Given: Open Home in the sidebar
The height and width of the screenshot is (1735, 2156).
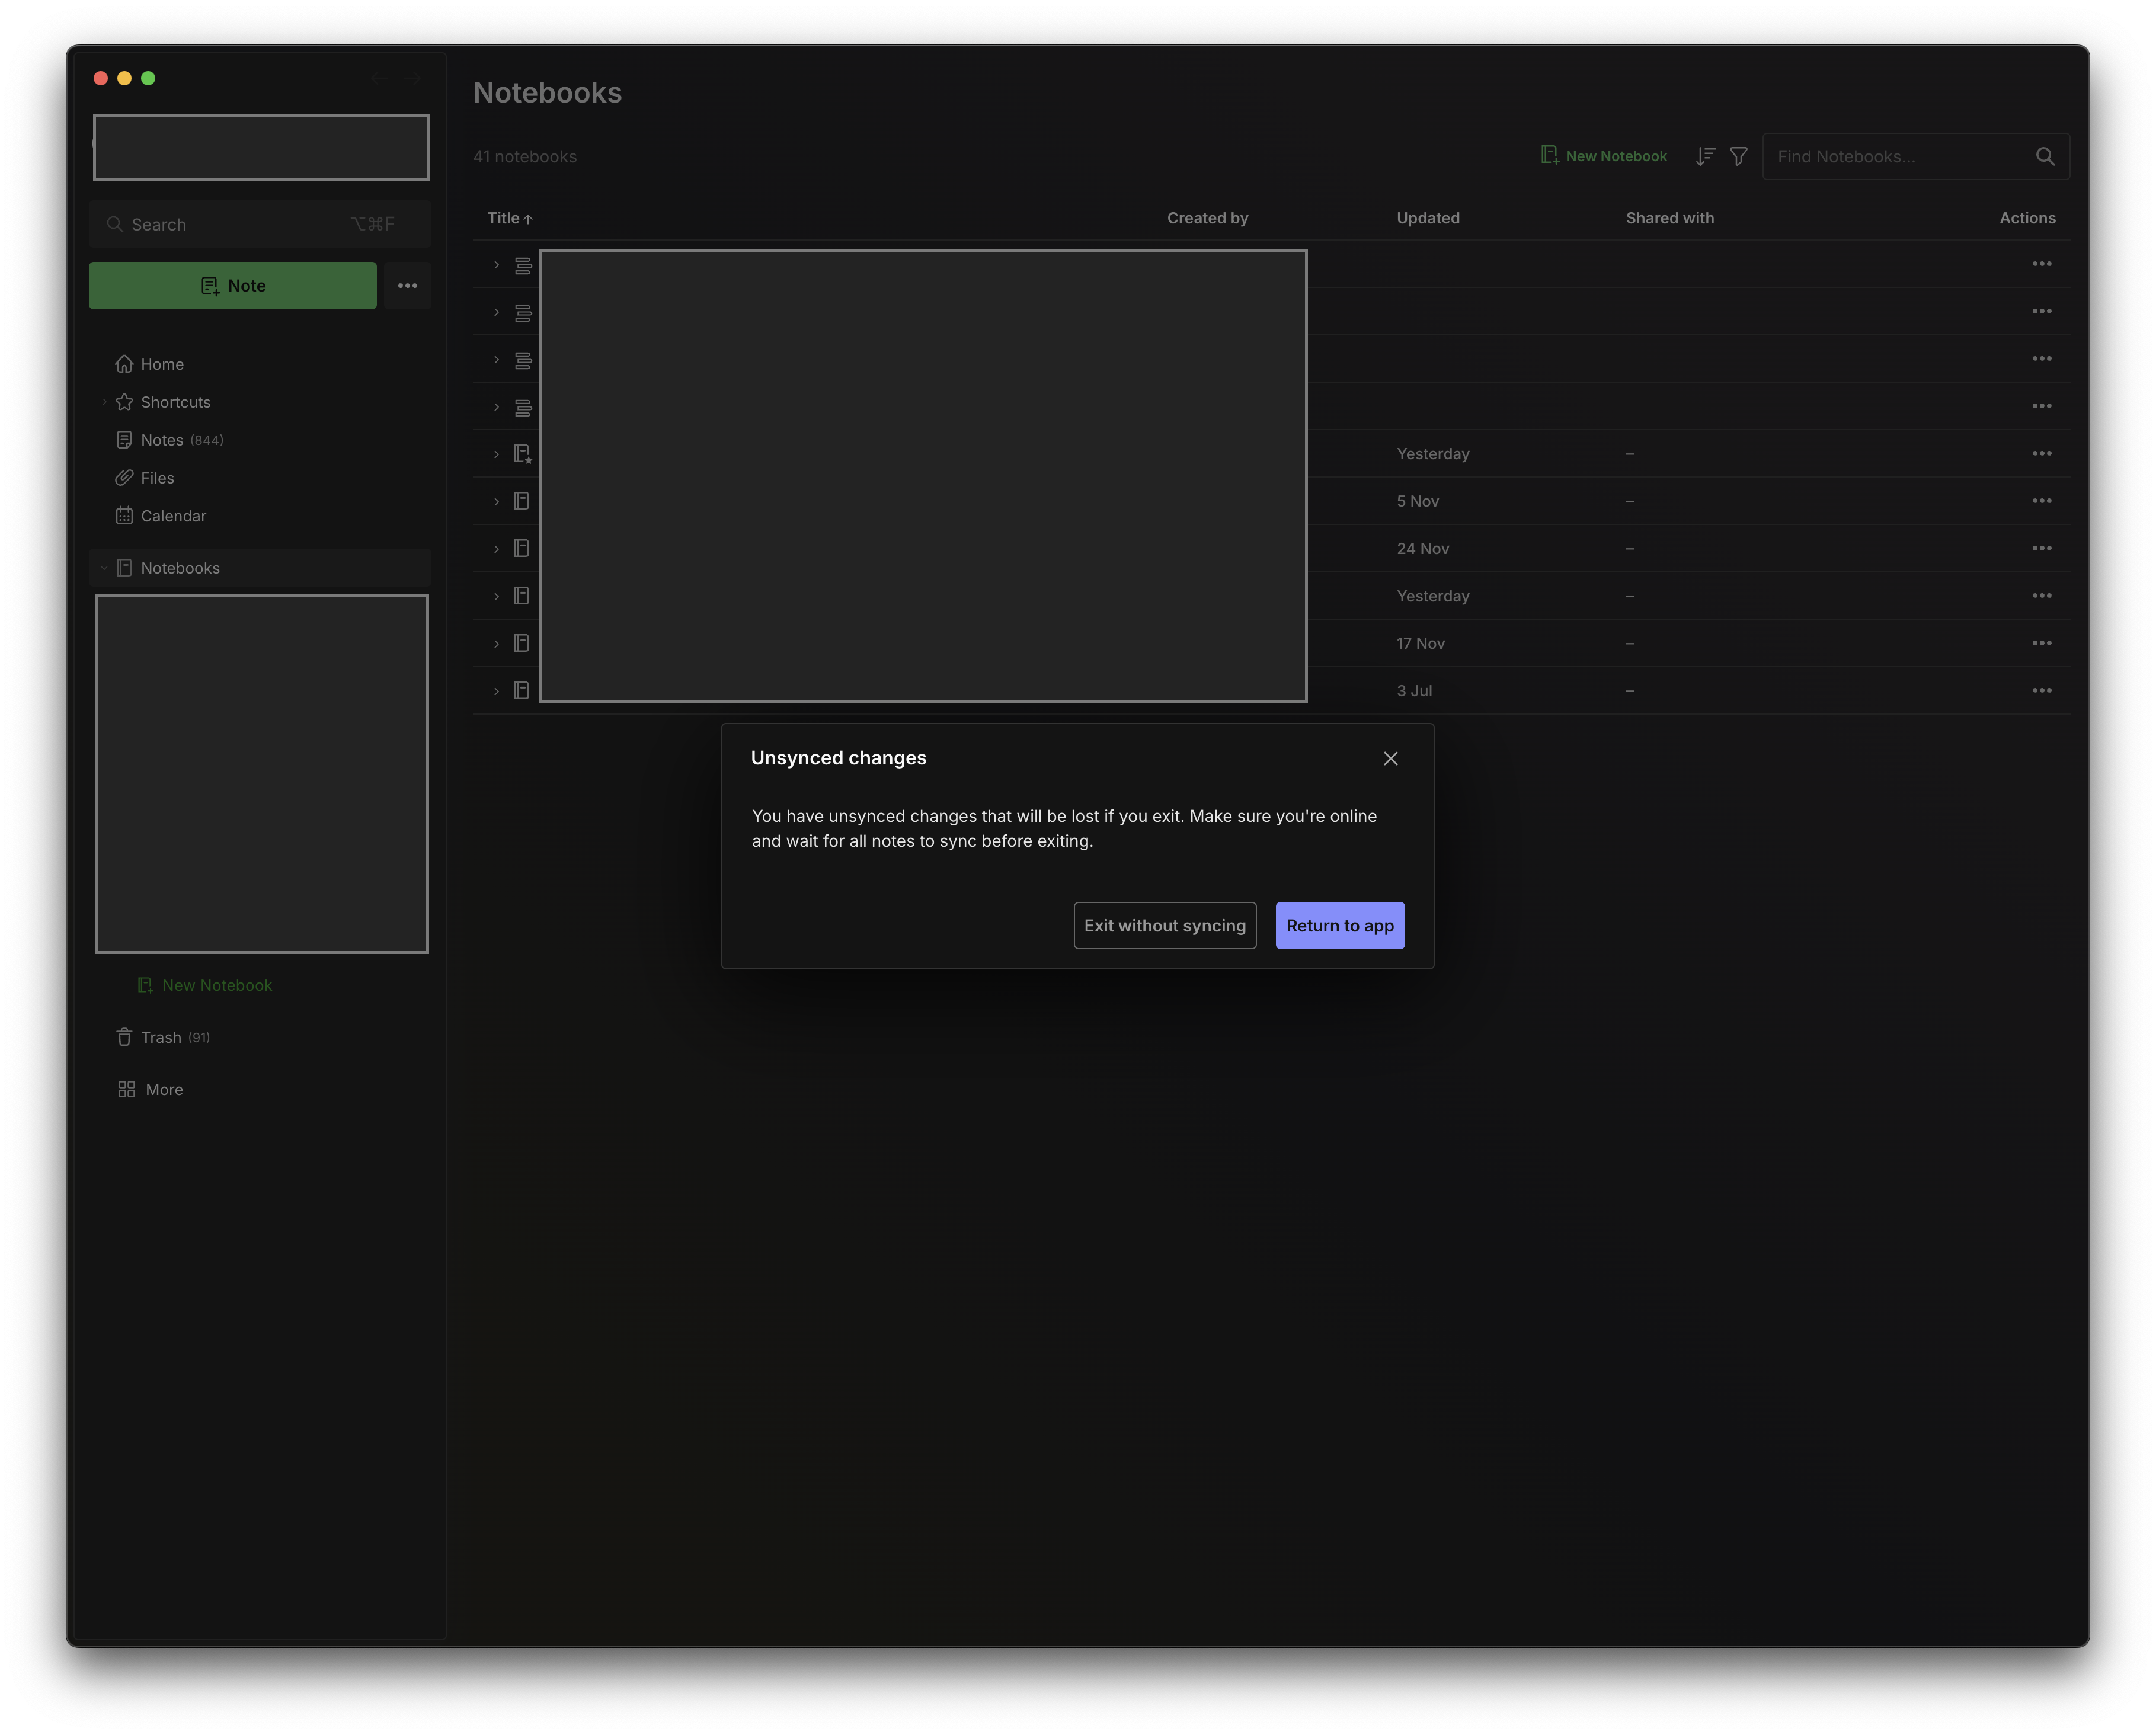Looking at the screenshot, I should 162,364.
